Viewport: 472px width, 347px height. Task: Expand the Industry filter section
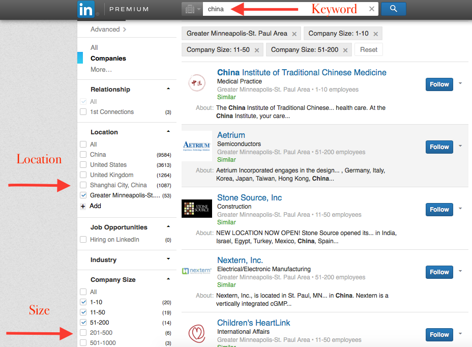click(168, 259)
